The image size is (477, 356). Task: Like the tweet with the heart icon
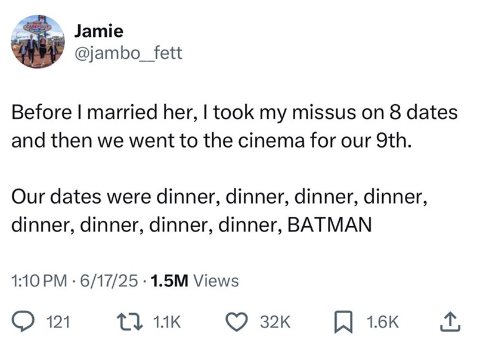[236, 322]
